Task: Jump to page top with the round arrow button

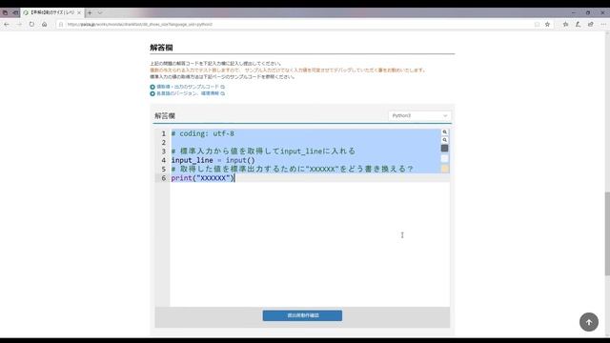Action: pyautogui.click(x=589, y=322)
